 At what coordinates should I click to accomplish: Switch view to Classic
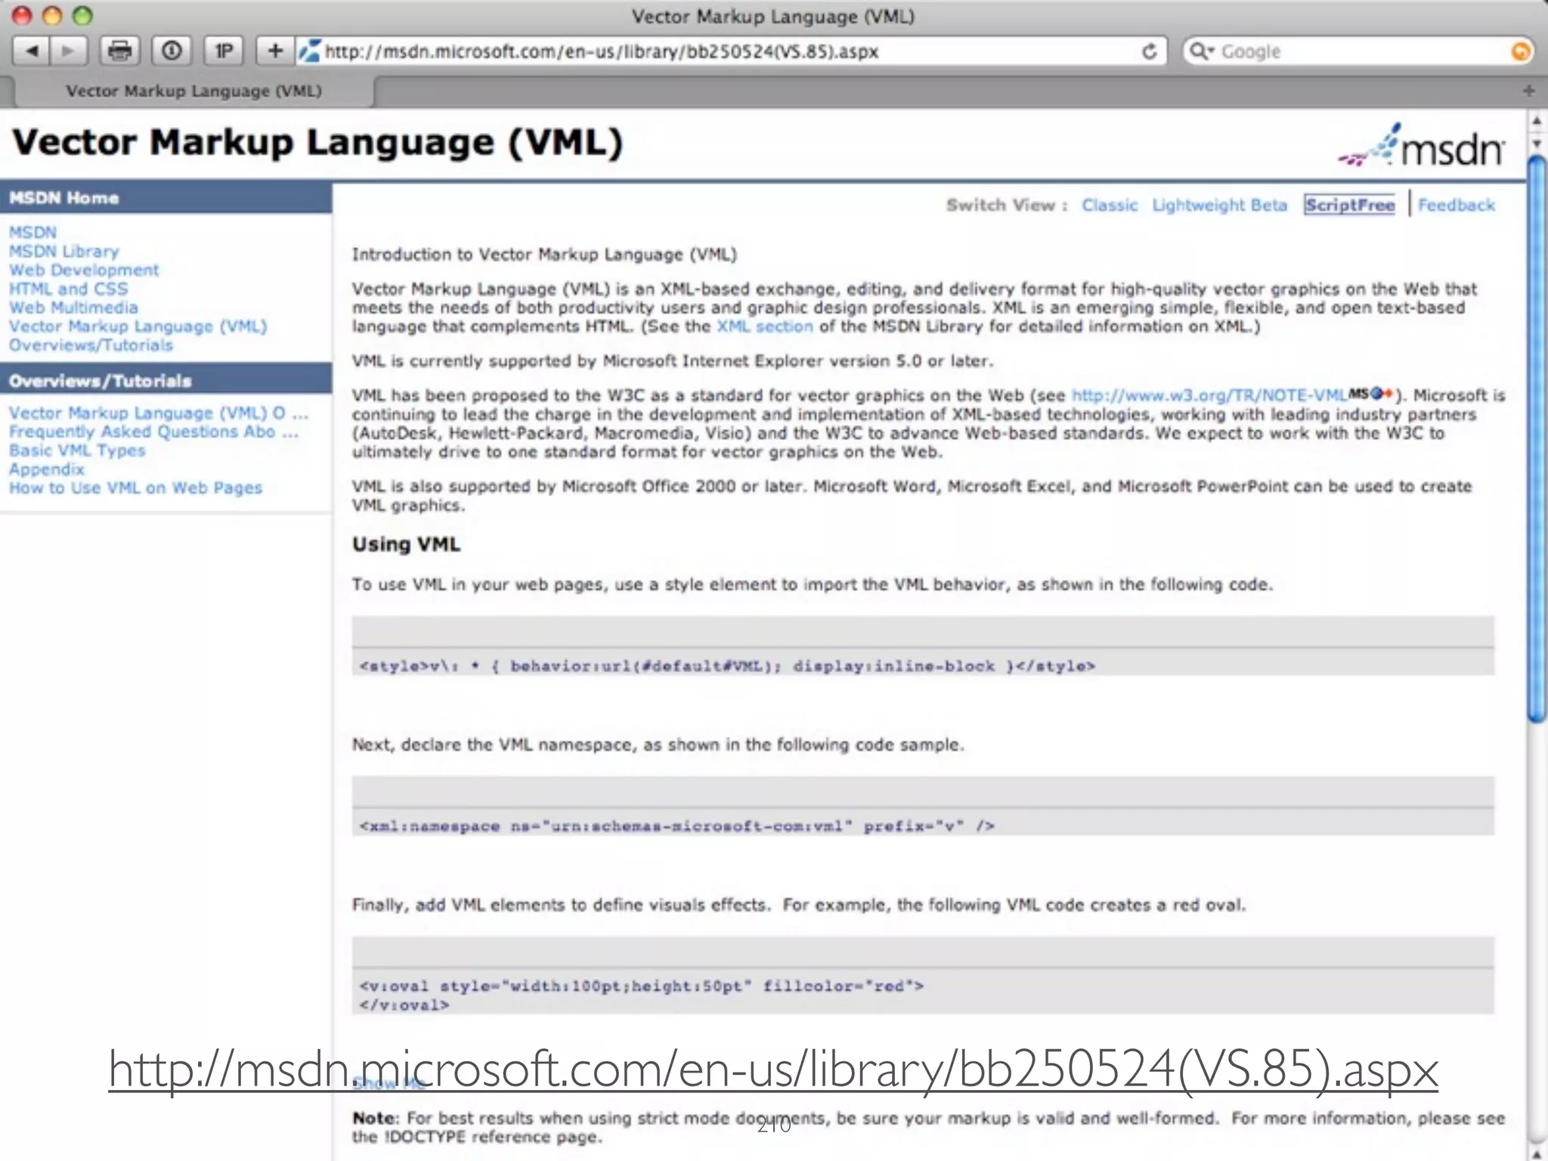pos(1109,205)
